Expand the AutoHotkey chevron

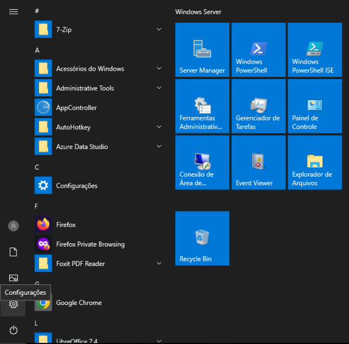[159, 127]
